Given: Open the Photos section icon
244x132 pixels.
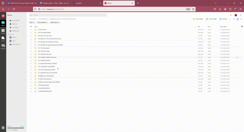Looking at the screenshot, I should (3, 31).
